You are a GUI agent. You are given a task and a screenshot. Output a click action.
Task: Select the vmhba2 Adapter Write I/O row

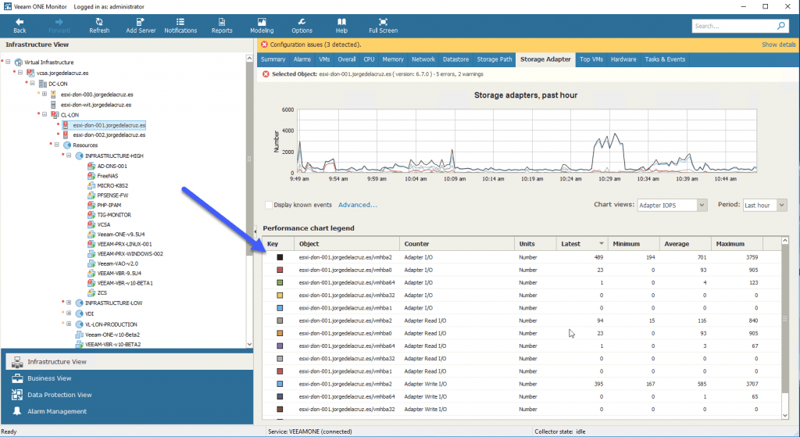pos(522,384)
